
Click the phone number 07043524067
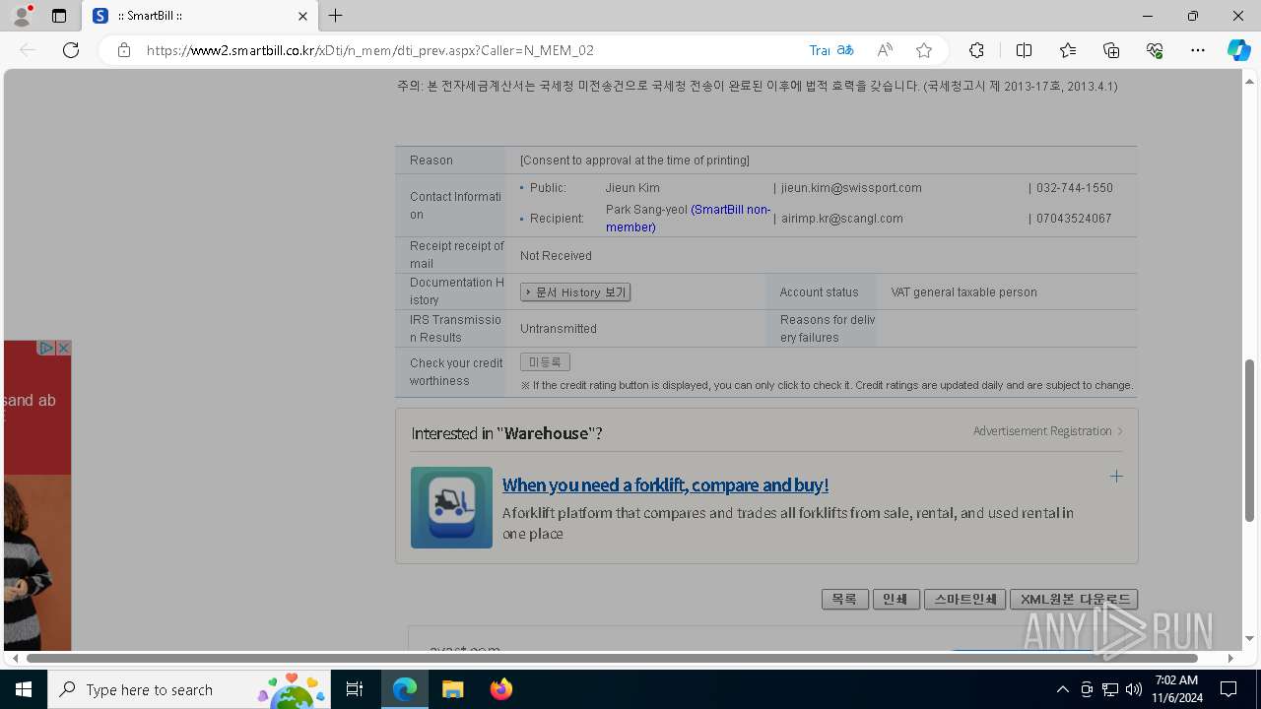coord(1074,219)
